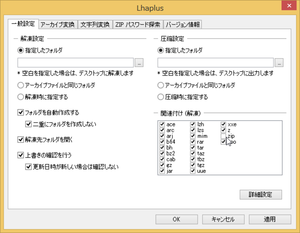Disable 上書きの確認を行う
300x233 pixels.
click(21, 155)
